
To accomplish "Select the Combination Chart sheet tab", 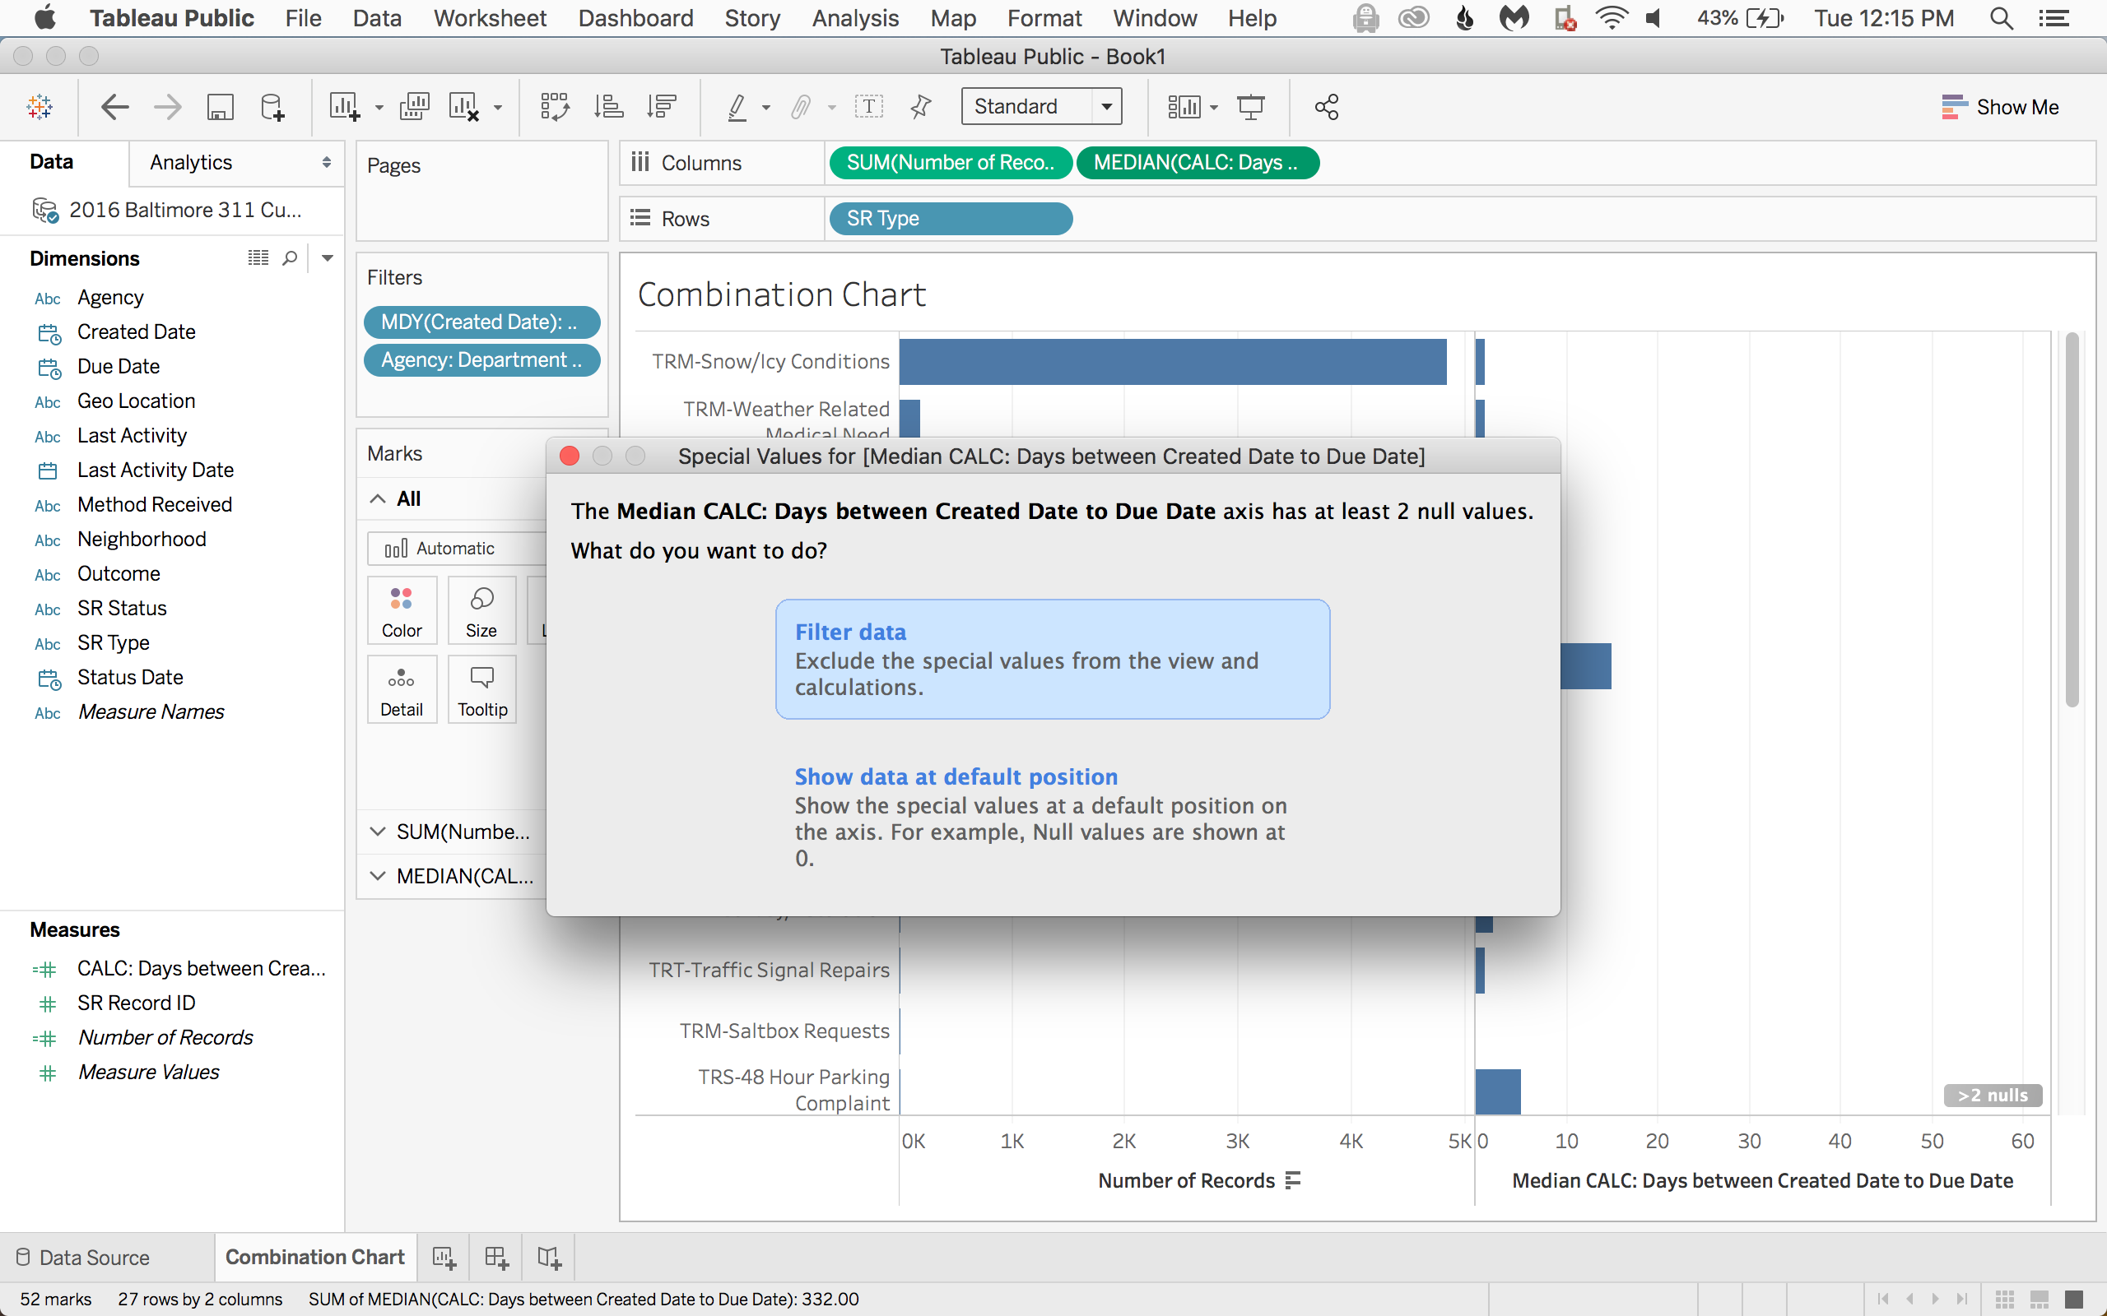I will [x=314, y=1257].
